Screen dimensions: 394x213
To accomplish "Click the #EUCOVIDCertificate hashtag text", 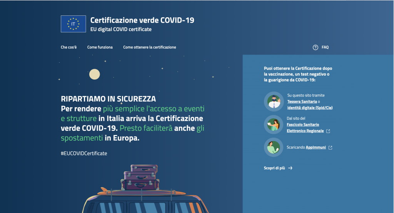I will pyautogui.click(x=84, y=153).
